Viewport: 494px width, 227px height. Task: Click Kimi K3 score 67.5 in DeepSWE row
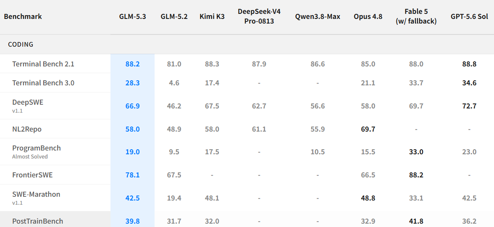coord(212,106)
